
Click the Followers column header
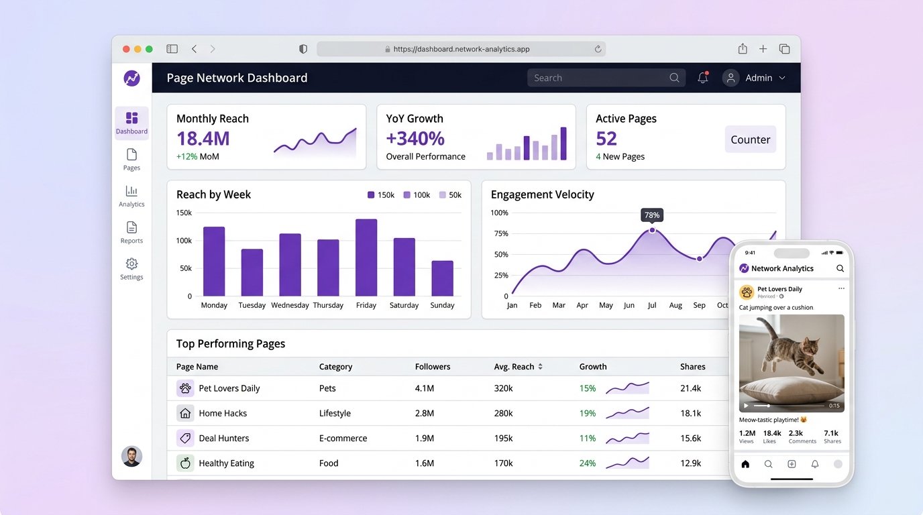(x=433, y=367)
